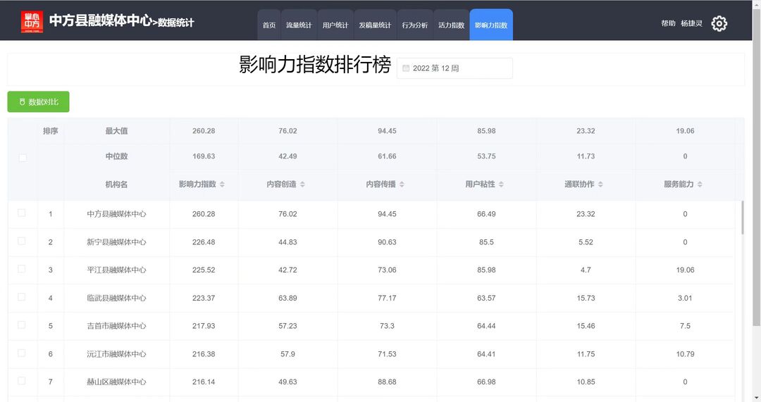Sort by 服务能力 column arrows
761x402 pixels.
(700, 184)
